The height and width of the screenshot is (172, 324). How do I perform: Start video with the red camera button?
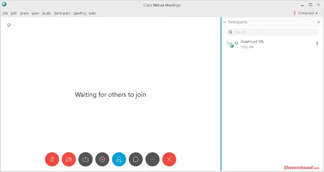pyautogui.click(x=69, y=159)
